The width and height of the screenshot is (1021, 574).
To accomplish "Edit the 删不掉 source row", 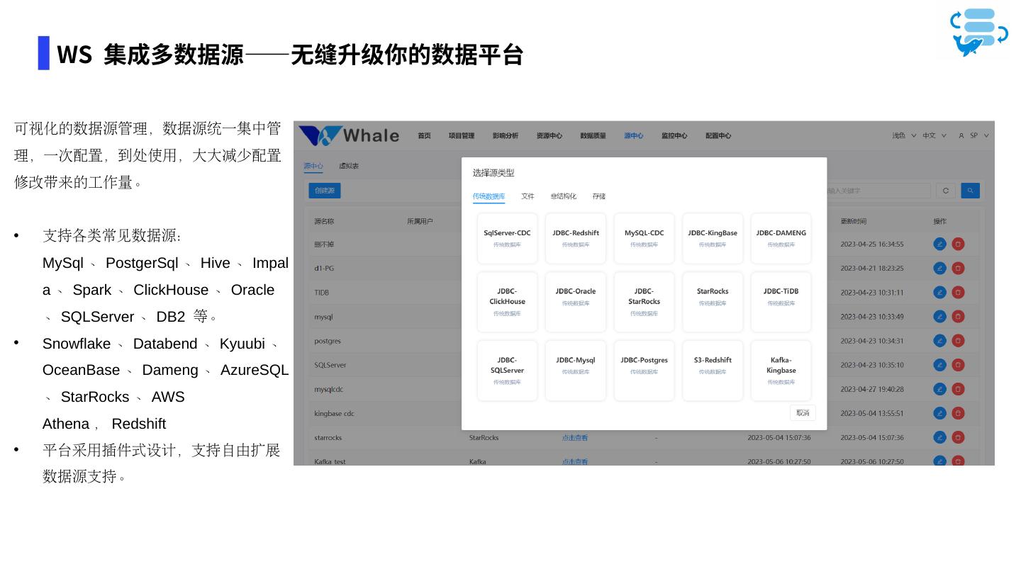I will click(x=939, y=244).
